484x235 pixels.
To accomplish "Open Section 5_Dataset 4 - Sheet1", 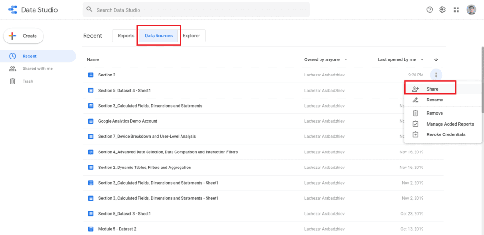I will [124, 90].
